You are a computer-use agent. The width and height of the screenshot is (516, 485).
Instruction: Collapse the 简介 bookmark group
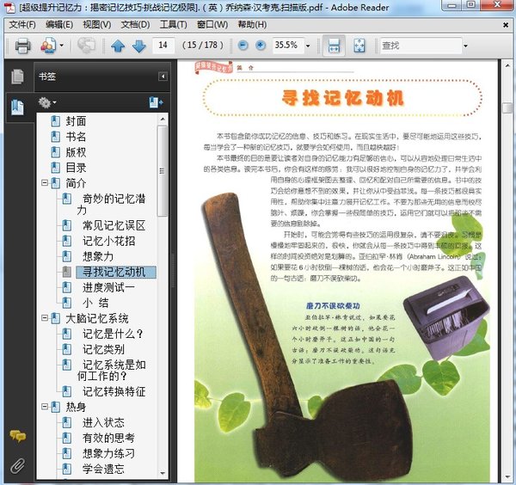pyautogui.click(x=45, y=182)
